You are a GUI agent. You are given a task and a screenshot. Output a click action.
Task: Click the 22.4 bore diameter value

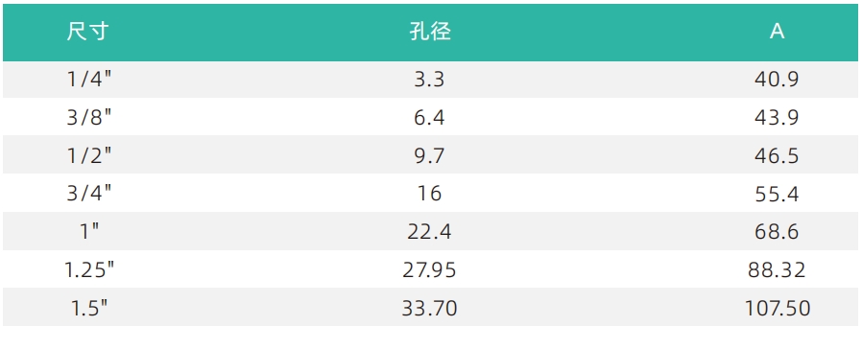pyautogui.click(x=429, y=232)
